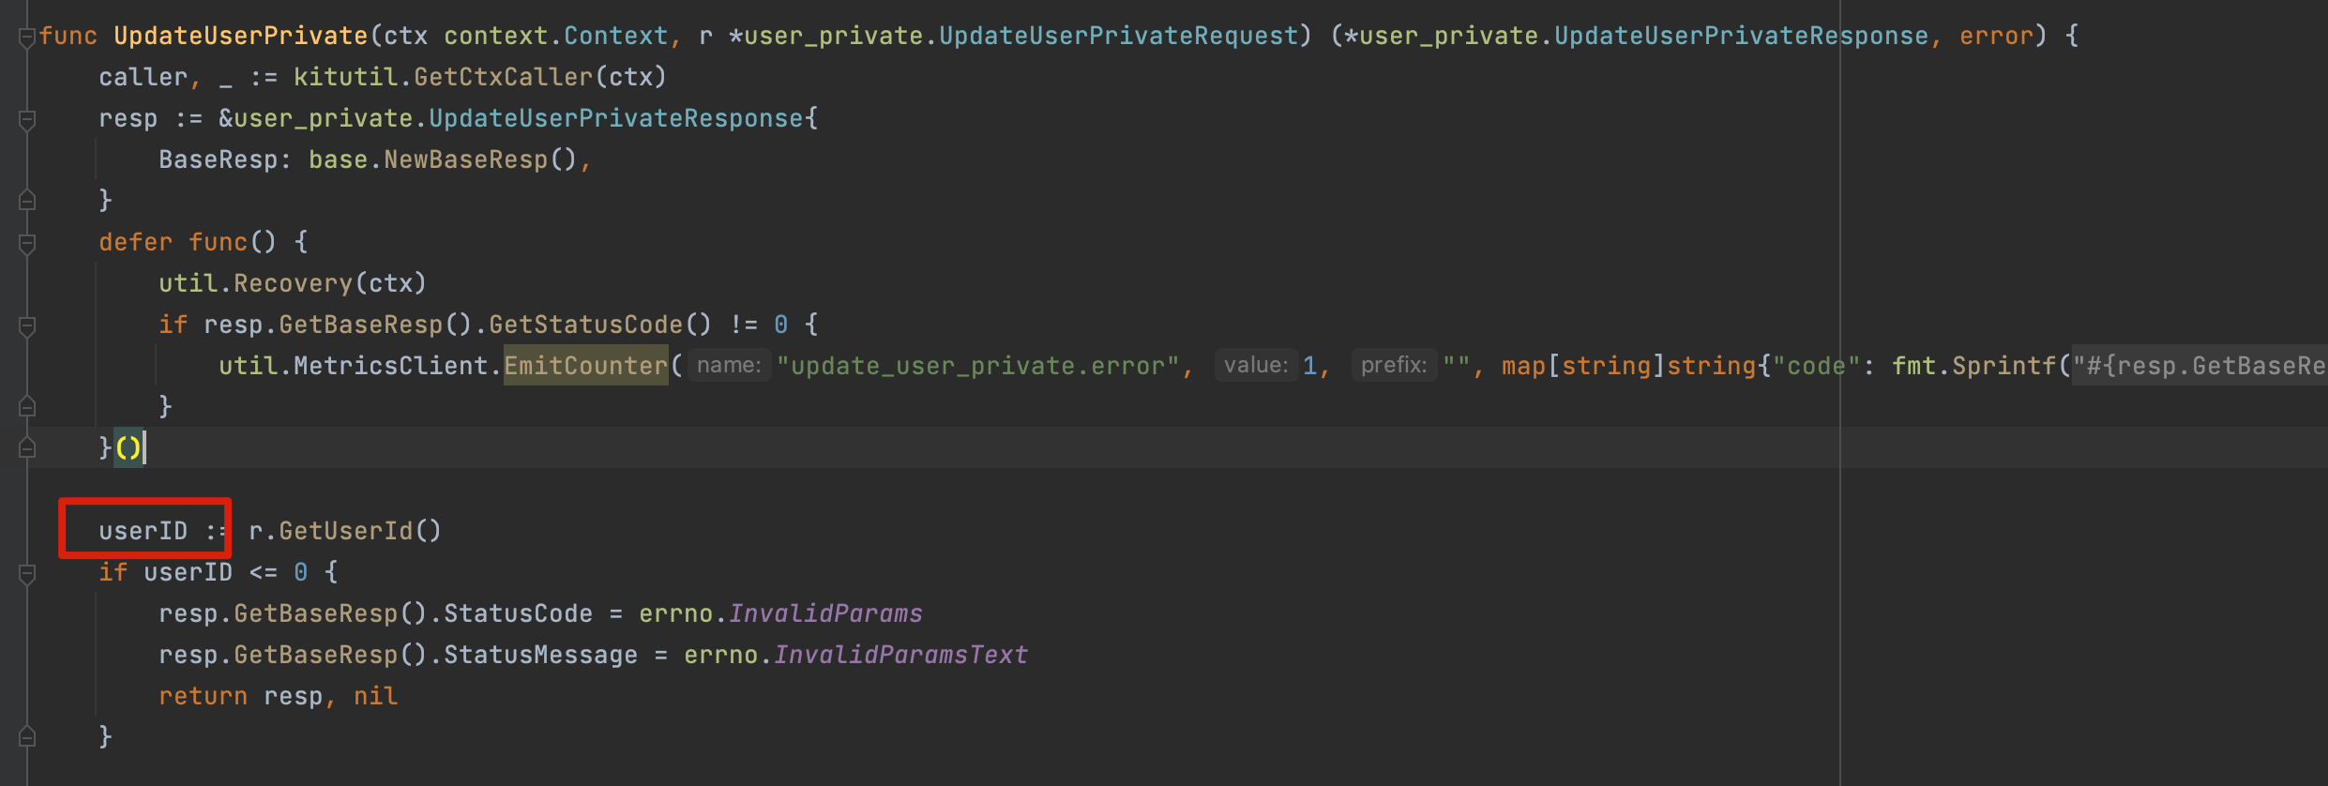Click the Sprintf call after fmt
The height and width of the screenshot is (786, 2328).
(x=2003, y=366)
